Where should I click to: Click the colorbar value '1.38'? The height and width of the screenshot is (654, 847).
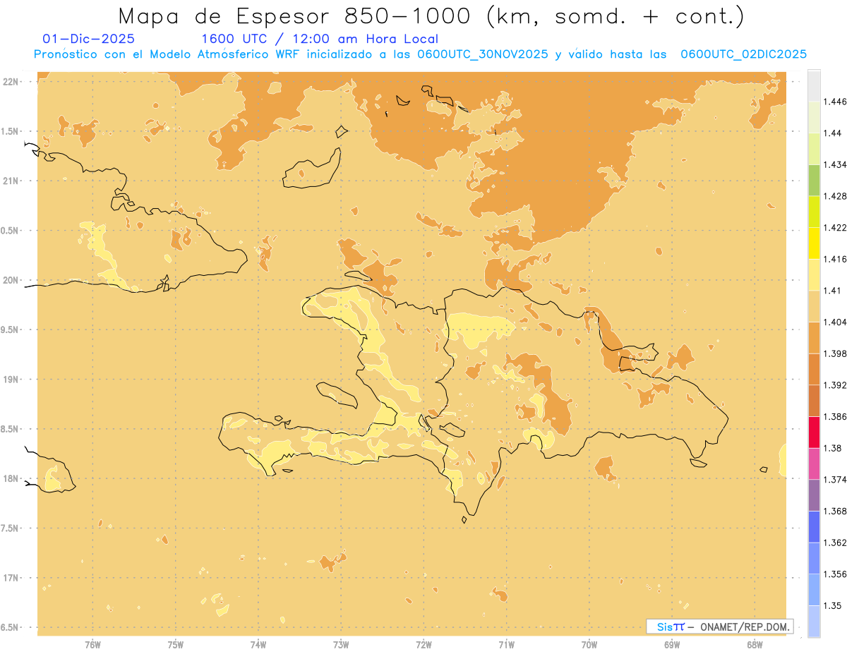[x=833, y=448]
